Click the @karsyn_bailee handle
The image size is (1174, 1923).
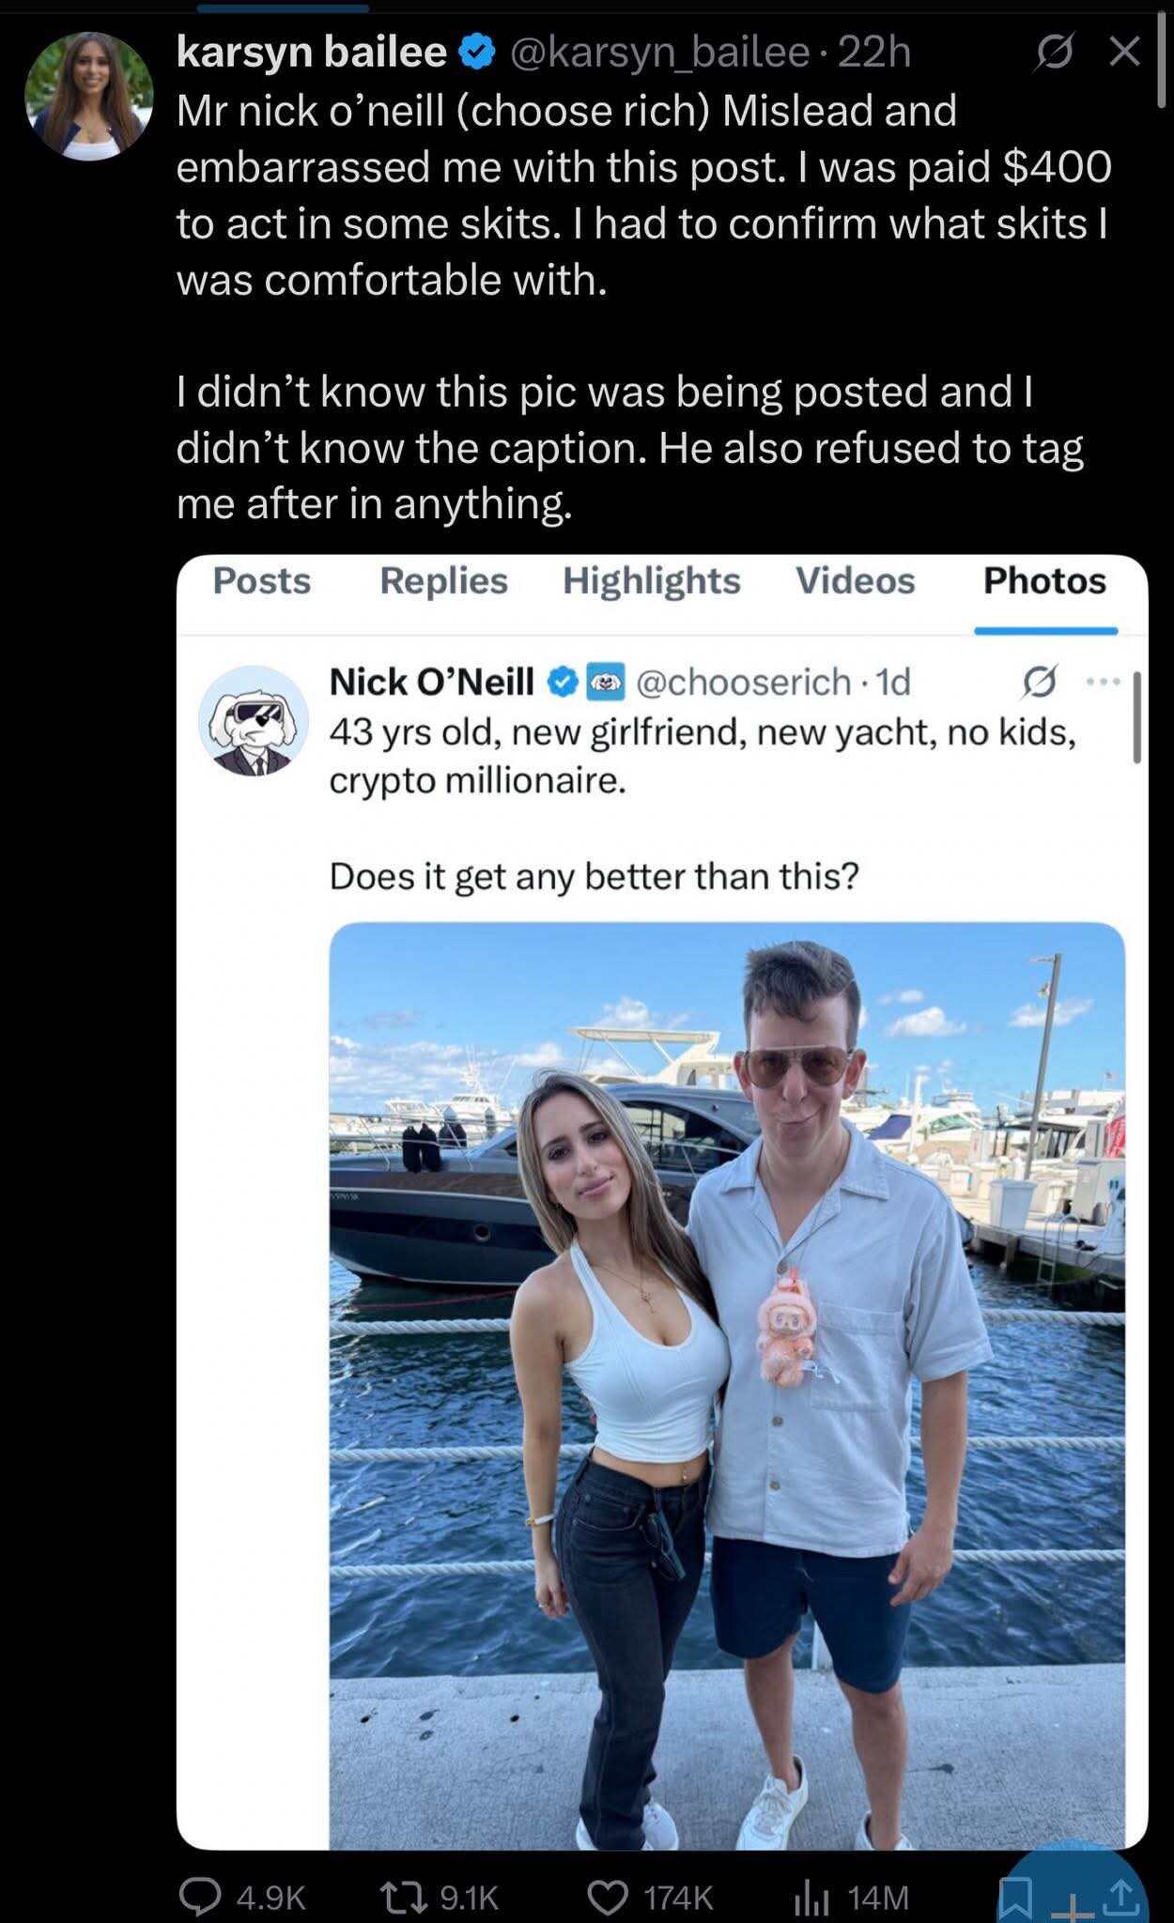(x=658, y=53)
